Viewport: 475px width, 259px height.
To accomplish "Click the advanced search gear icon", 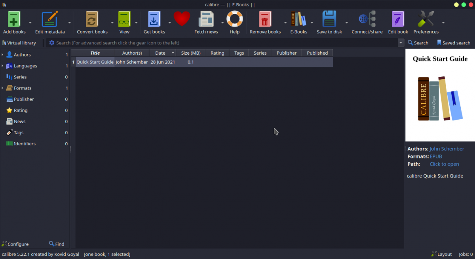I will [x=51, y=43].
